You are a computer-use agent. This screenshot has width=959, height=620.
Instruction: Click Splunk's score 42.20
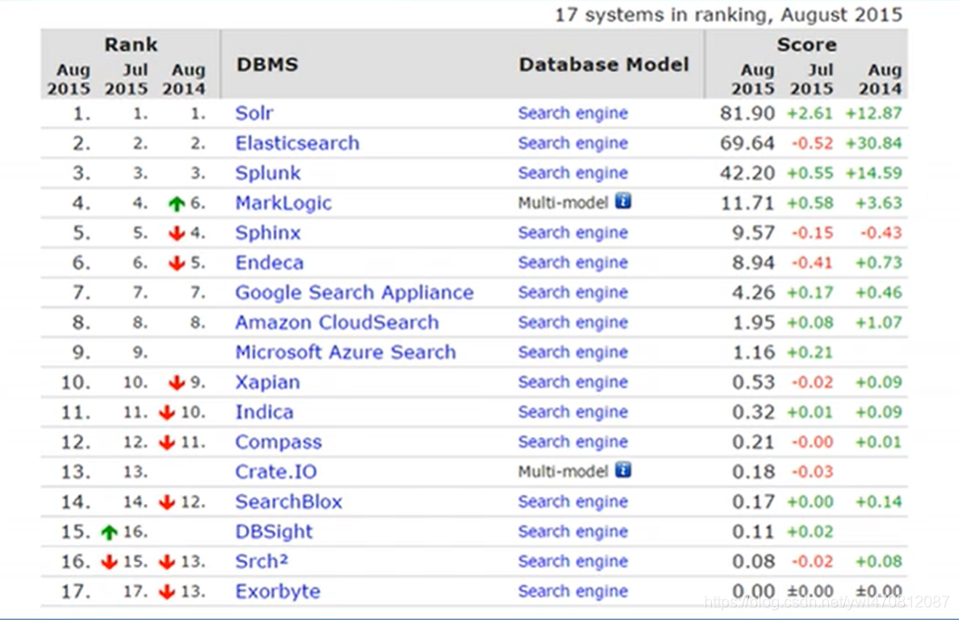(746, 173)
